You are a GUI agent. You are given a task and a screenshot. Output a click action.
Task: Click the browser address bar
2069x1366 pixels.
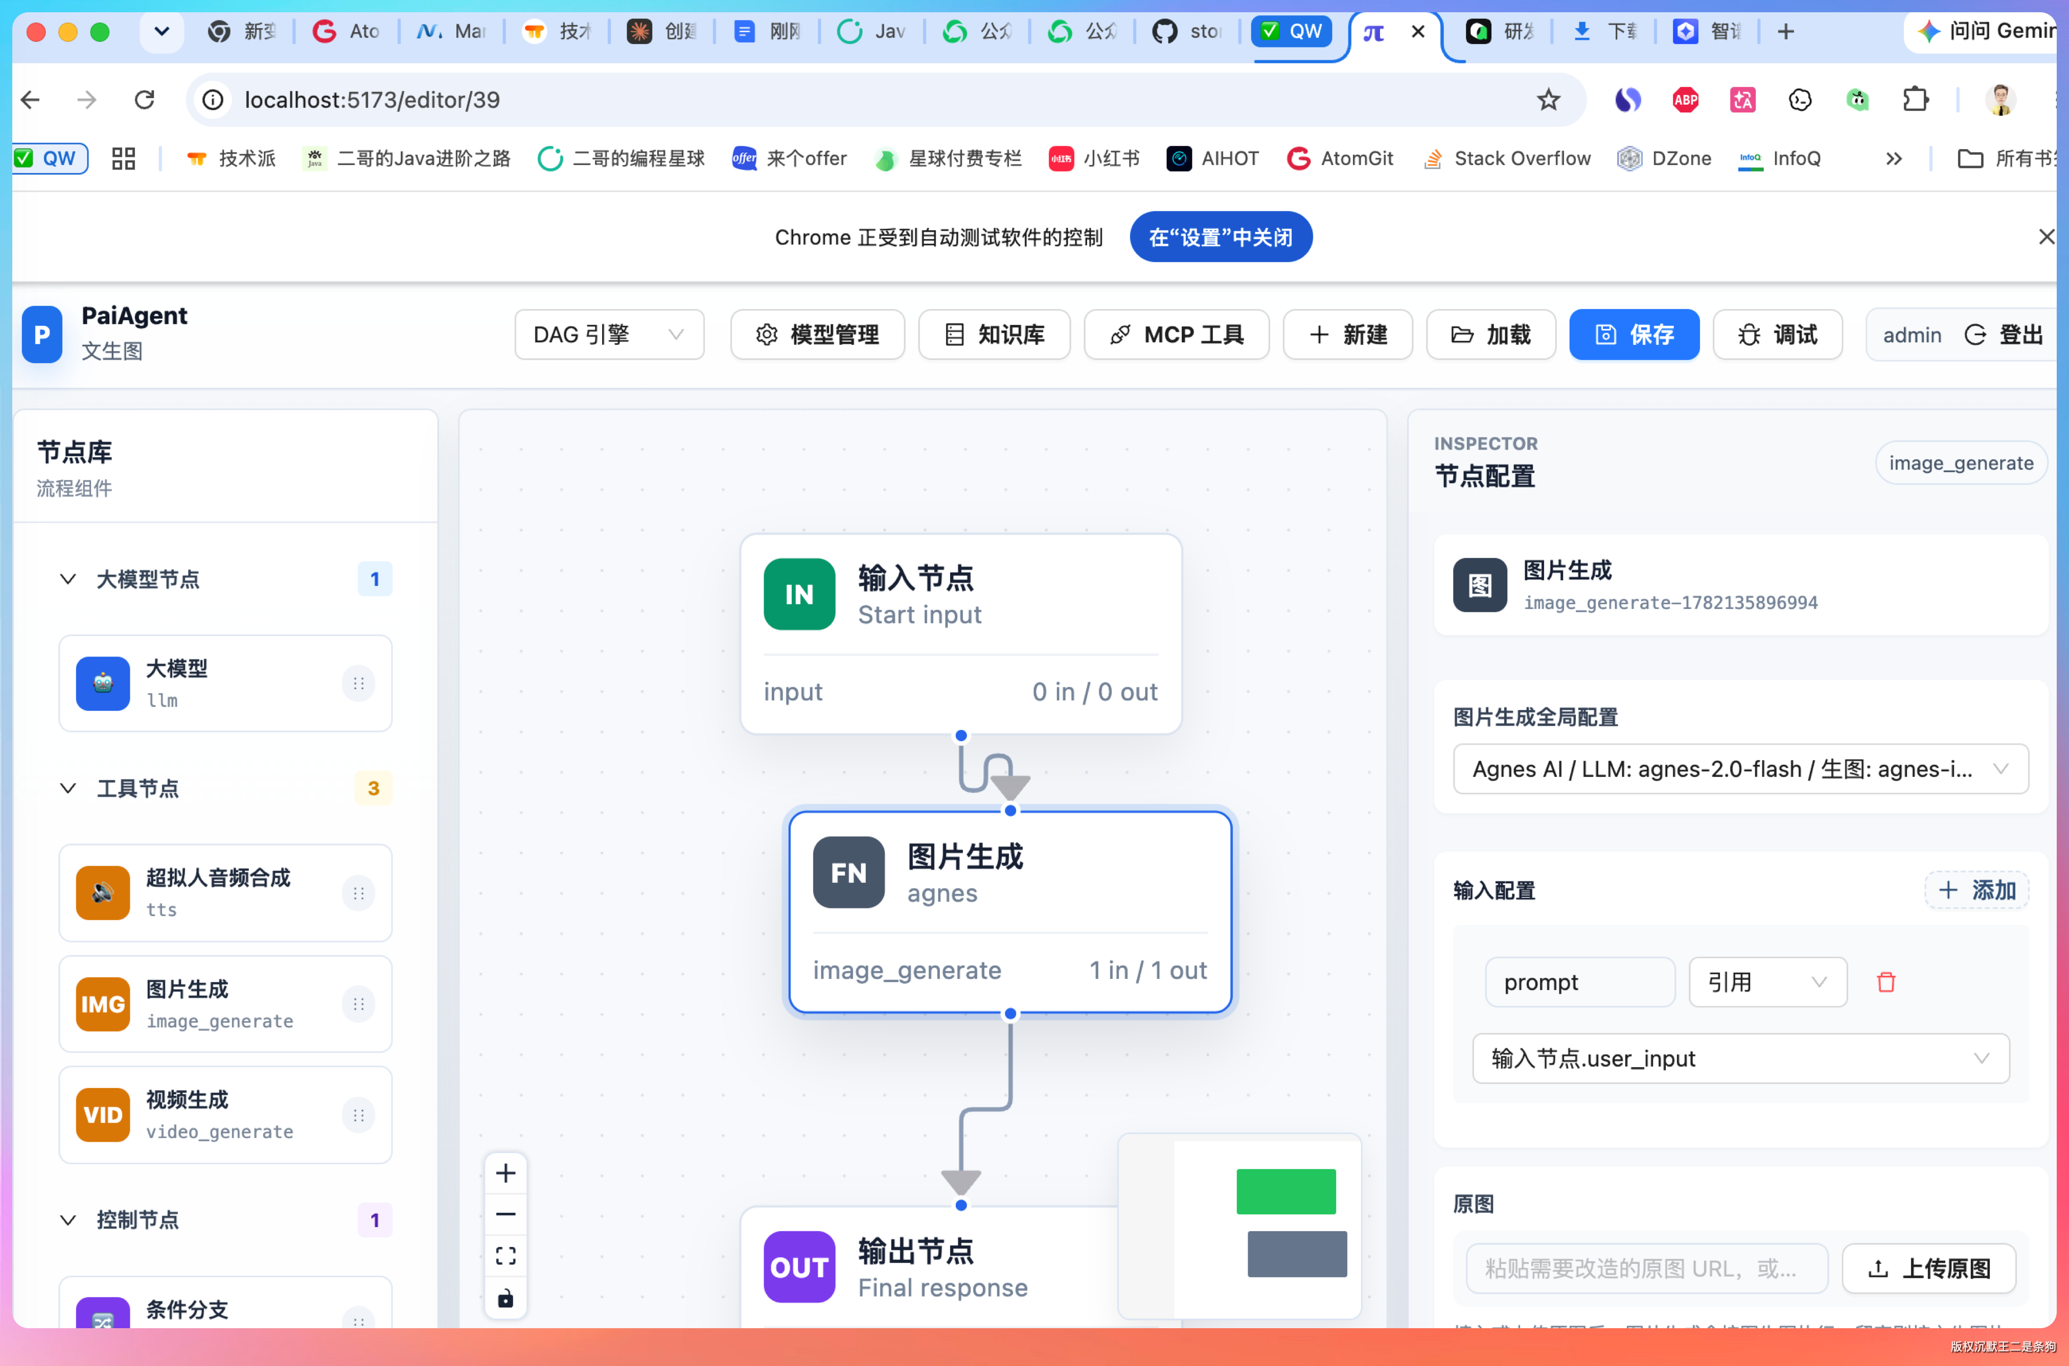click(x=885, y=100)
